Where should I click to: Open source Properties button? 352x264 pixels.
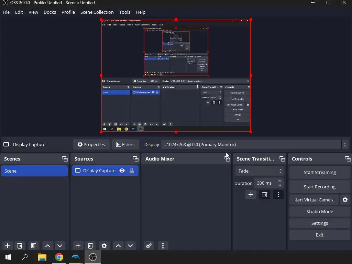coord(91,145)
